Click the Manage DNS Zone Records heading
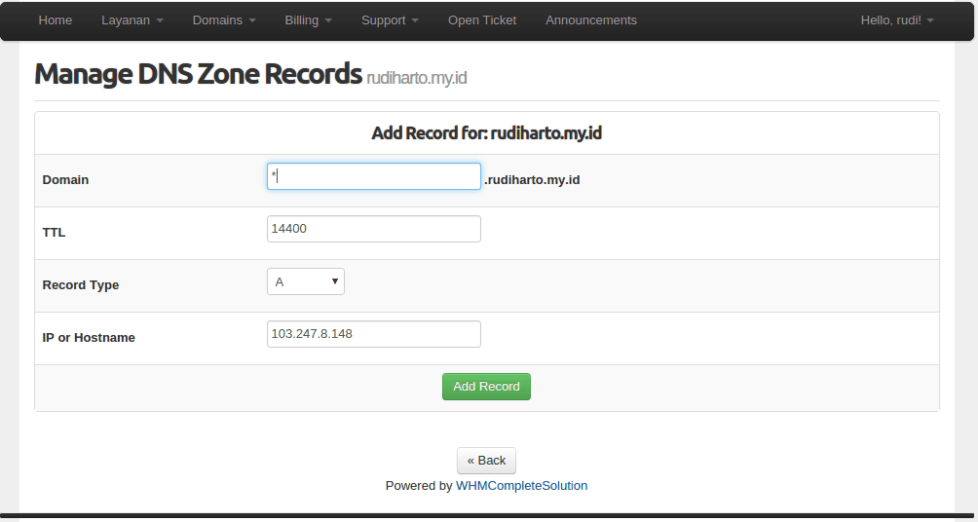The height and width of the screenshot is (522, 978). coord(198,74)
